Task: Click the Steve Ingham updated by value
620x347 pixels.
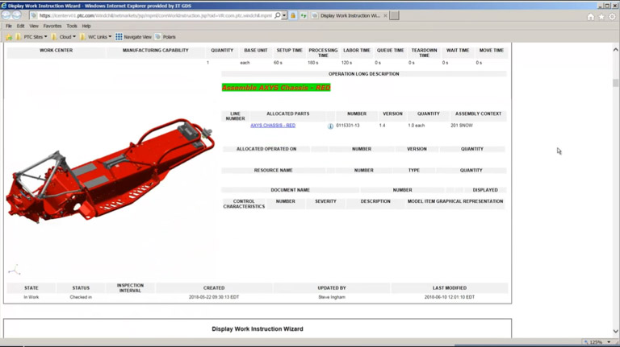Action: point(332,297)
